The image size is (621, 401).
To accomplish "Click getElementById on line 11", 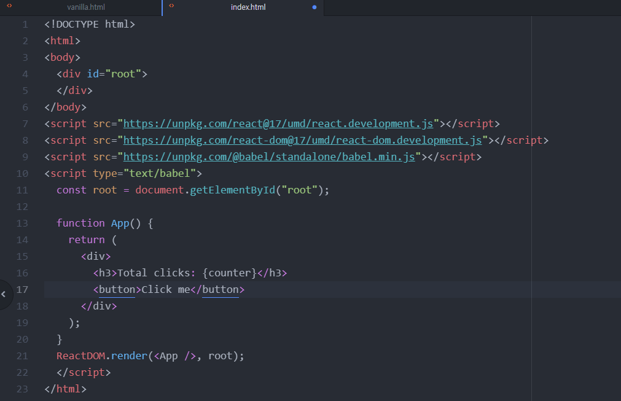I will coord(232,190).
